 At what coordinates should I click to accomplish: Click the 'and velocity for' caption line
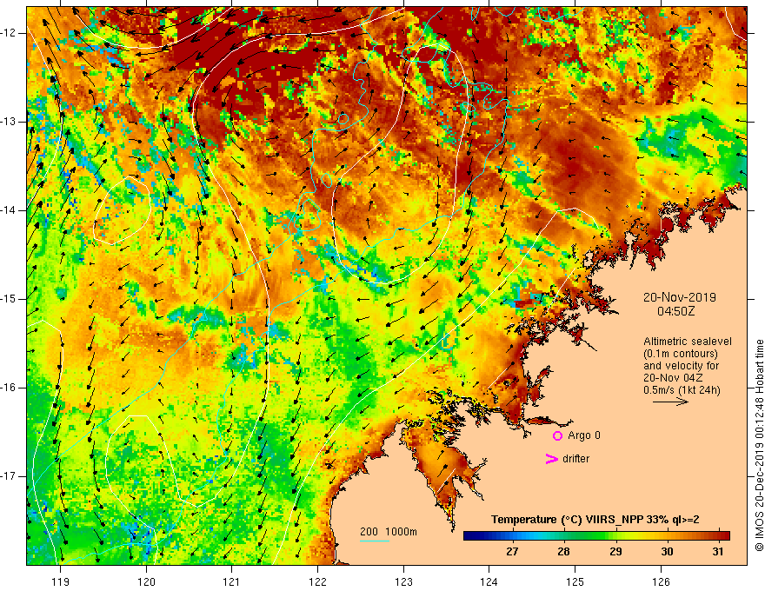pyautogui.click(x=681, y=366)
